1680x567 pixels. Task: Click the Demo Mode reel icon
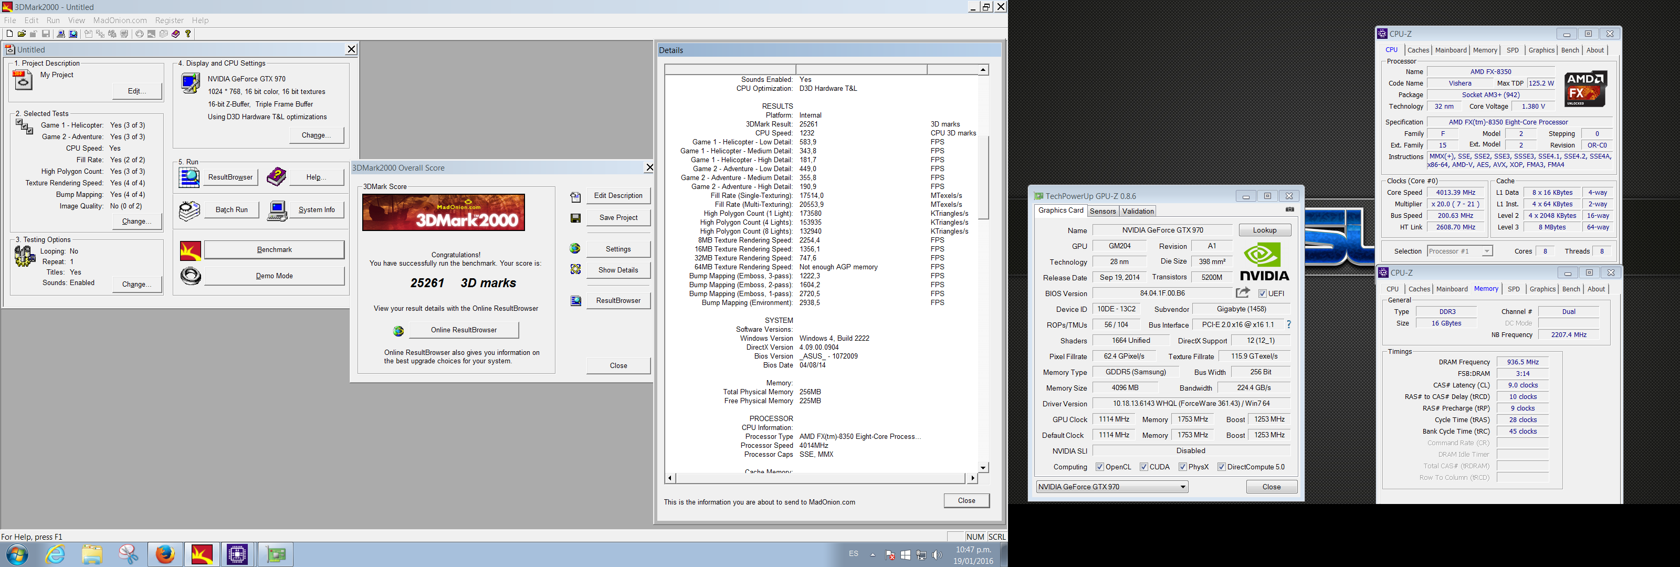(191, 276)
